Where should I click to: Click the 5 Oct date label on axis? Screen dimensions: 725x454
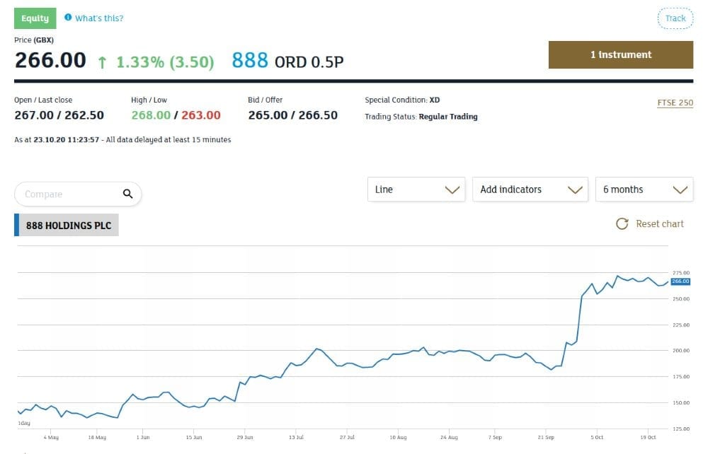[x=596, y=437]
